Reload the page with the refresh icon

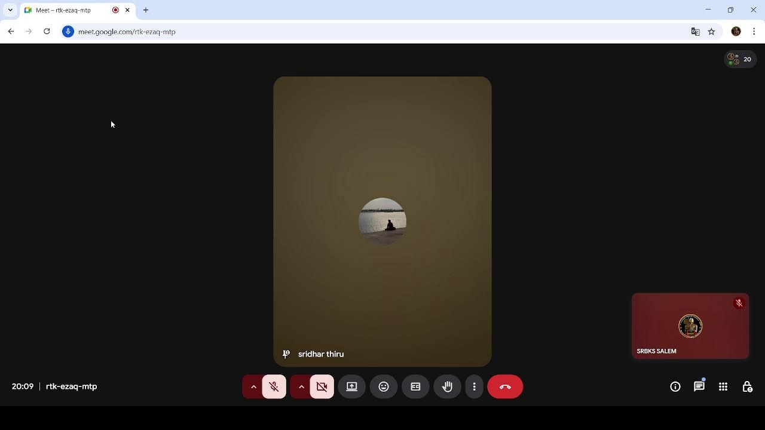point(47,32)
